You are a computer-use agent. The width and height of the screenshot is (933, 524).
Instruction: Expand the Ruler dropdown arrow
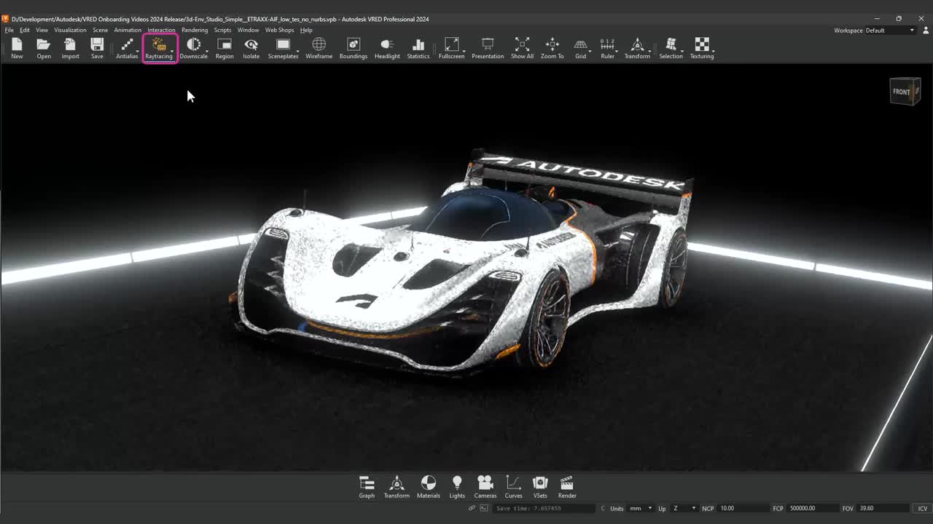point(617,52)
